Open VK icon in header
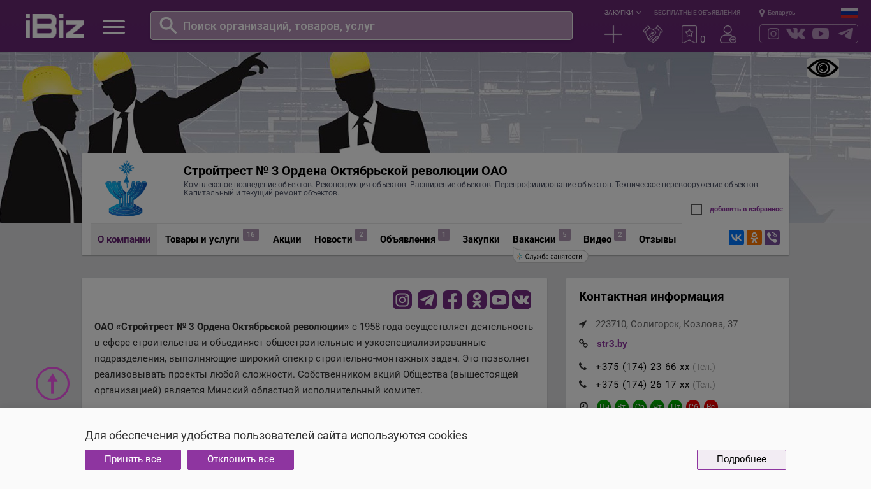871x489 pixels. pyautogui.click(x=796, y=34)
